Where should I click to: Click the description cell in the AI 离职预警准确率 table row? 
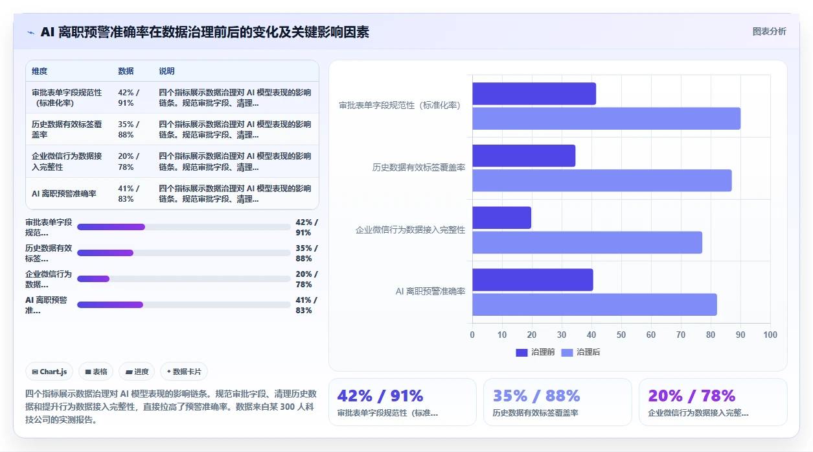click(x=236, y=193)
